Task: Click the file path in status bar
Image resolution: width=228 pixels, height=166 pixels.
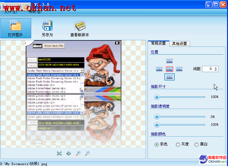Action: 24,164
